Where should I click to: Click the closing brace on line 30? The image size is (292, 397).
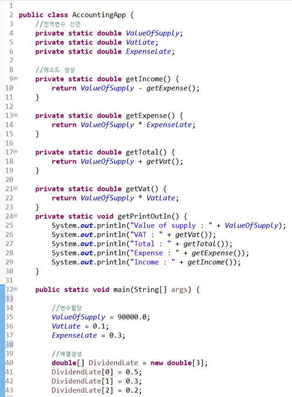pos(37,271)
